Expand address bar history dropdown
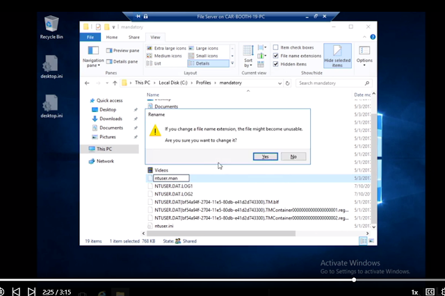Screen dimensions: 445x296 coord(280,83)
